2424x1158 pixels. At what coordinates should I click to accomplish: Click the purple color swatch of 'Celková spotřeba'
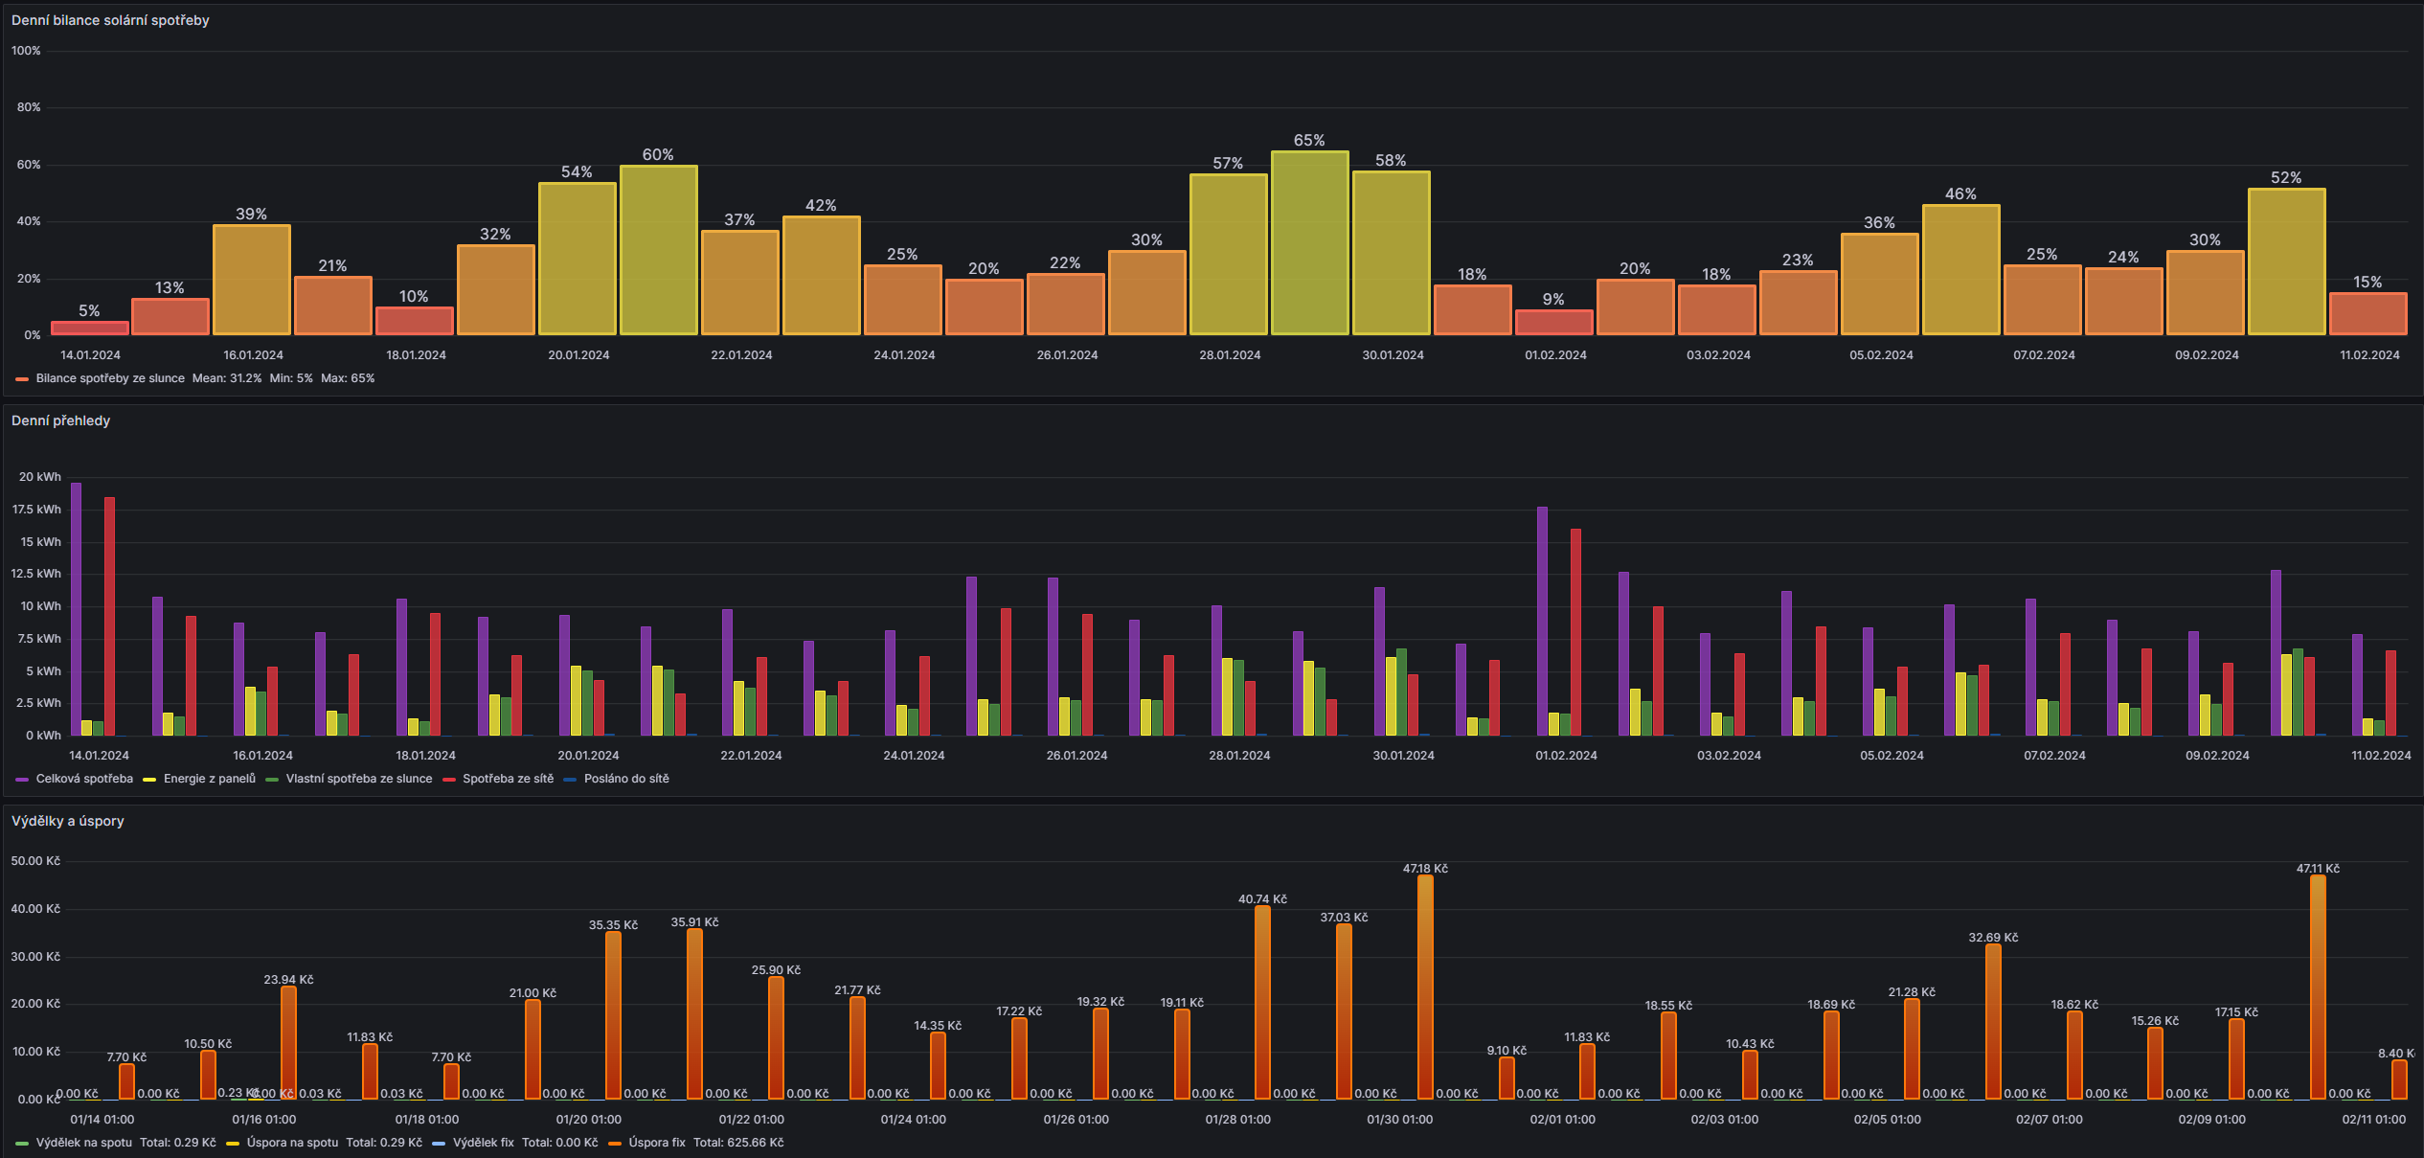[x=22, y=780]
